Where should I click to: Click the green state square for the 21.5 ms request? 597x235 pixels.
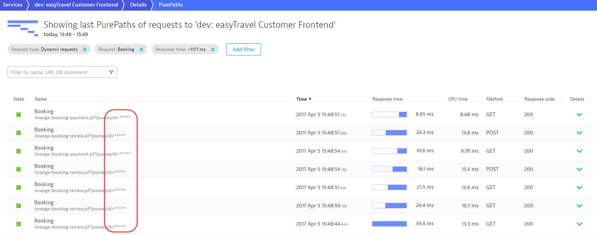tap(19, 188)
